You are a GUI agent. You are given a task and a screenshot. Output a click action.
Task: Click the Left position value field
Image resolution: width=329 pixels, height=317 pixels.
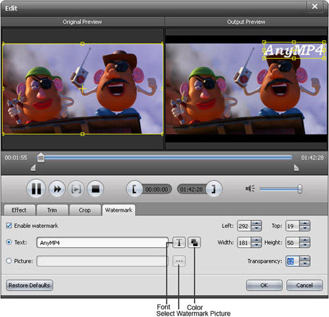[244, 226]
